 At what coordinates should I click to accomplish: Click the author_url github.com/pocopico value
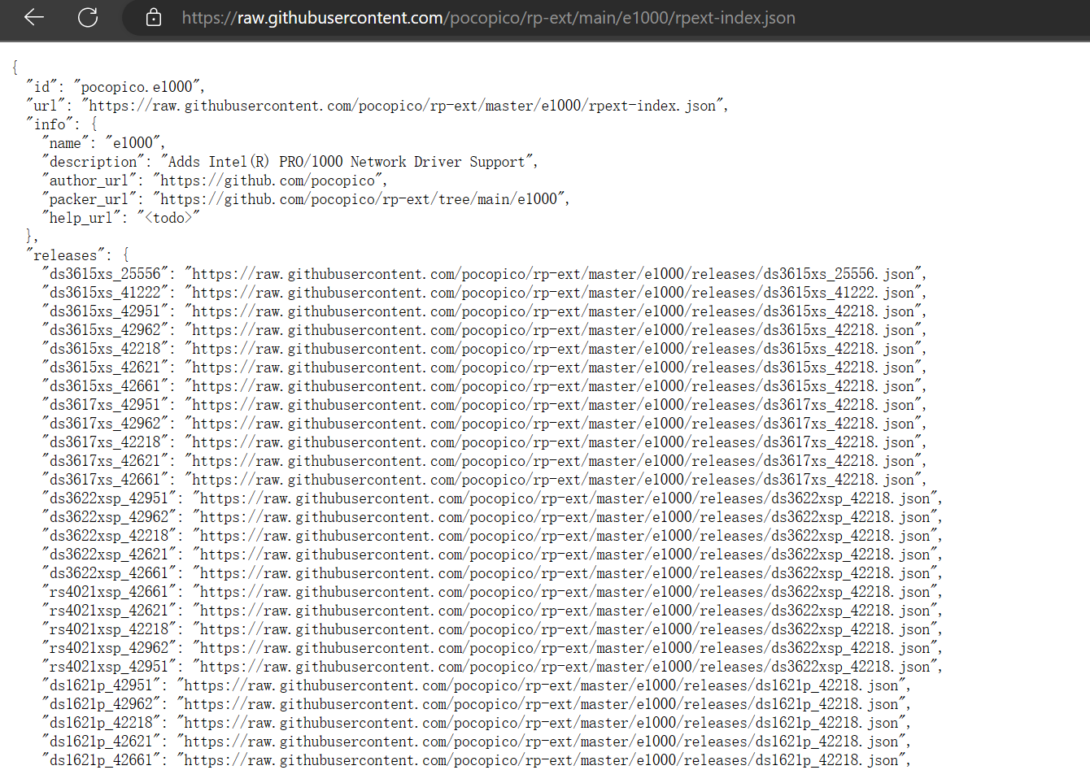click(x=270, y=181)
